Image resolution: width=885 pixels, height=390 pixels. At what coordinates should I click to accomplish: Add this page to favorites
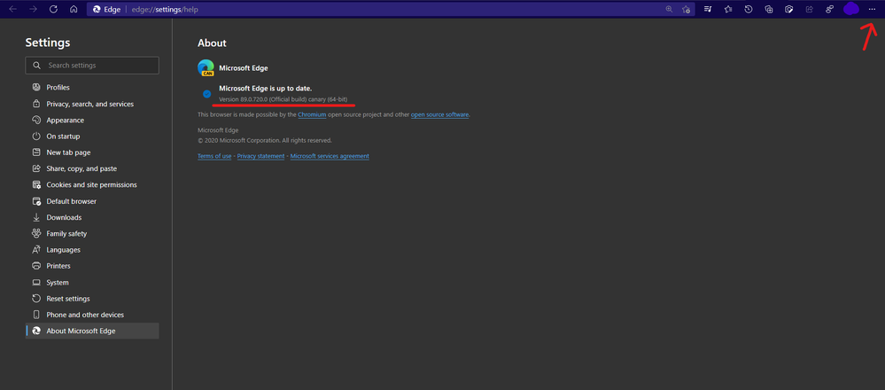click(686, 9)
